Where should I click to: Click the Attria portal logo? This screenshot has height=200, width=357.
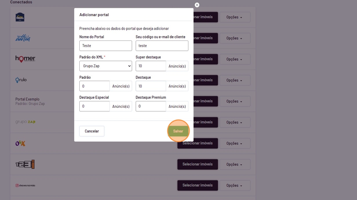click(x=23, y=38)
